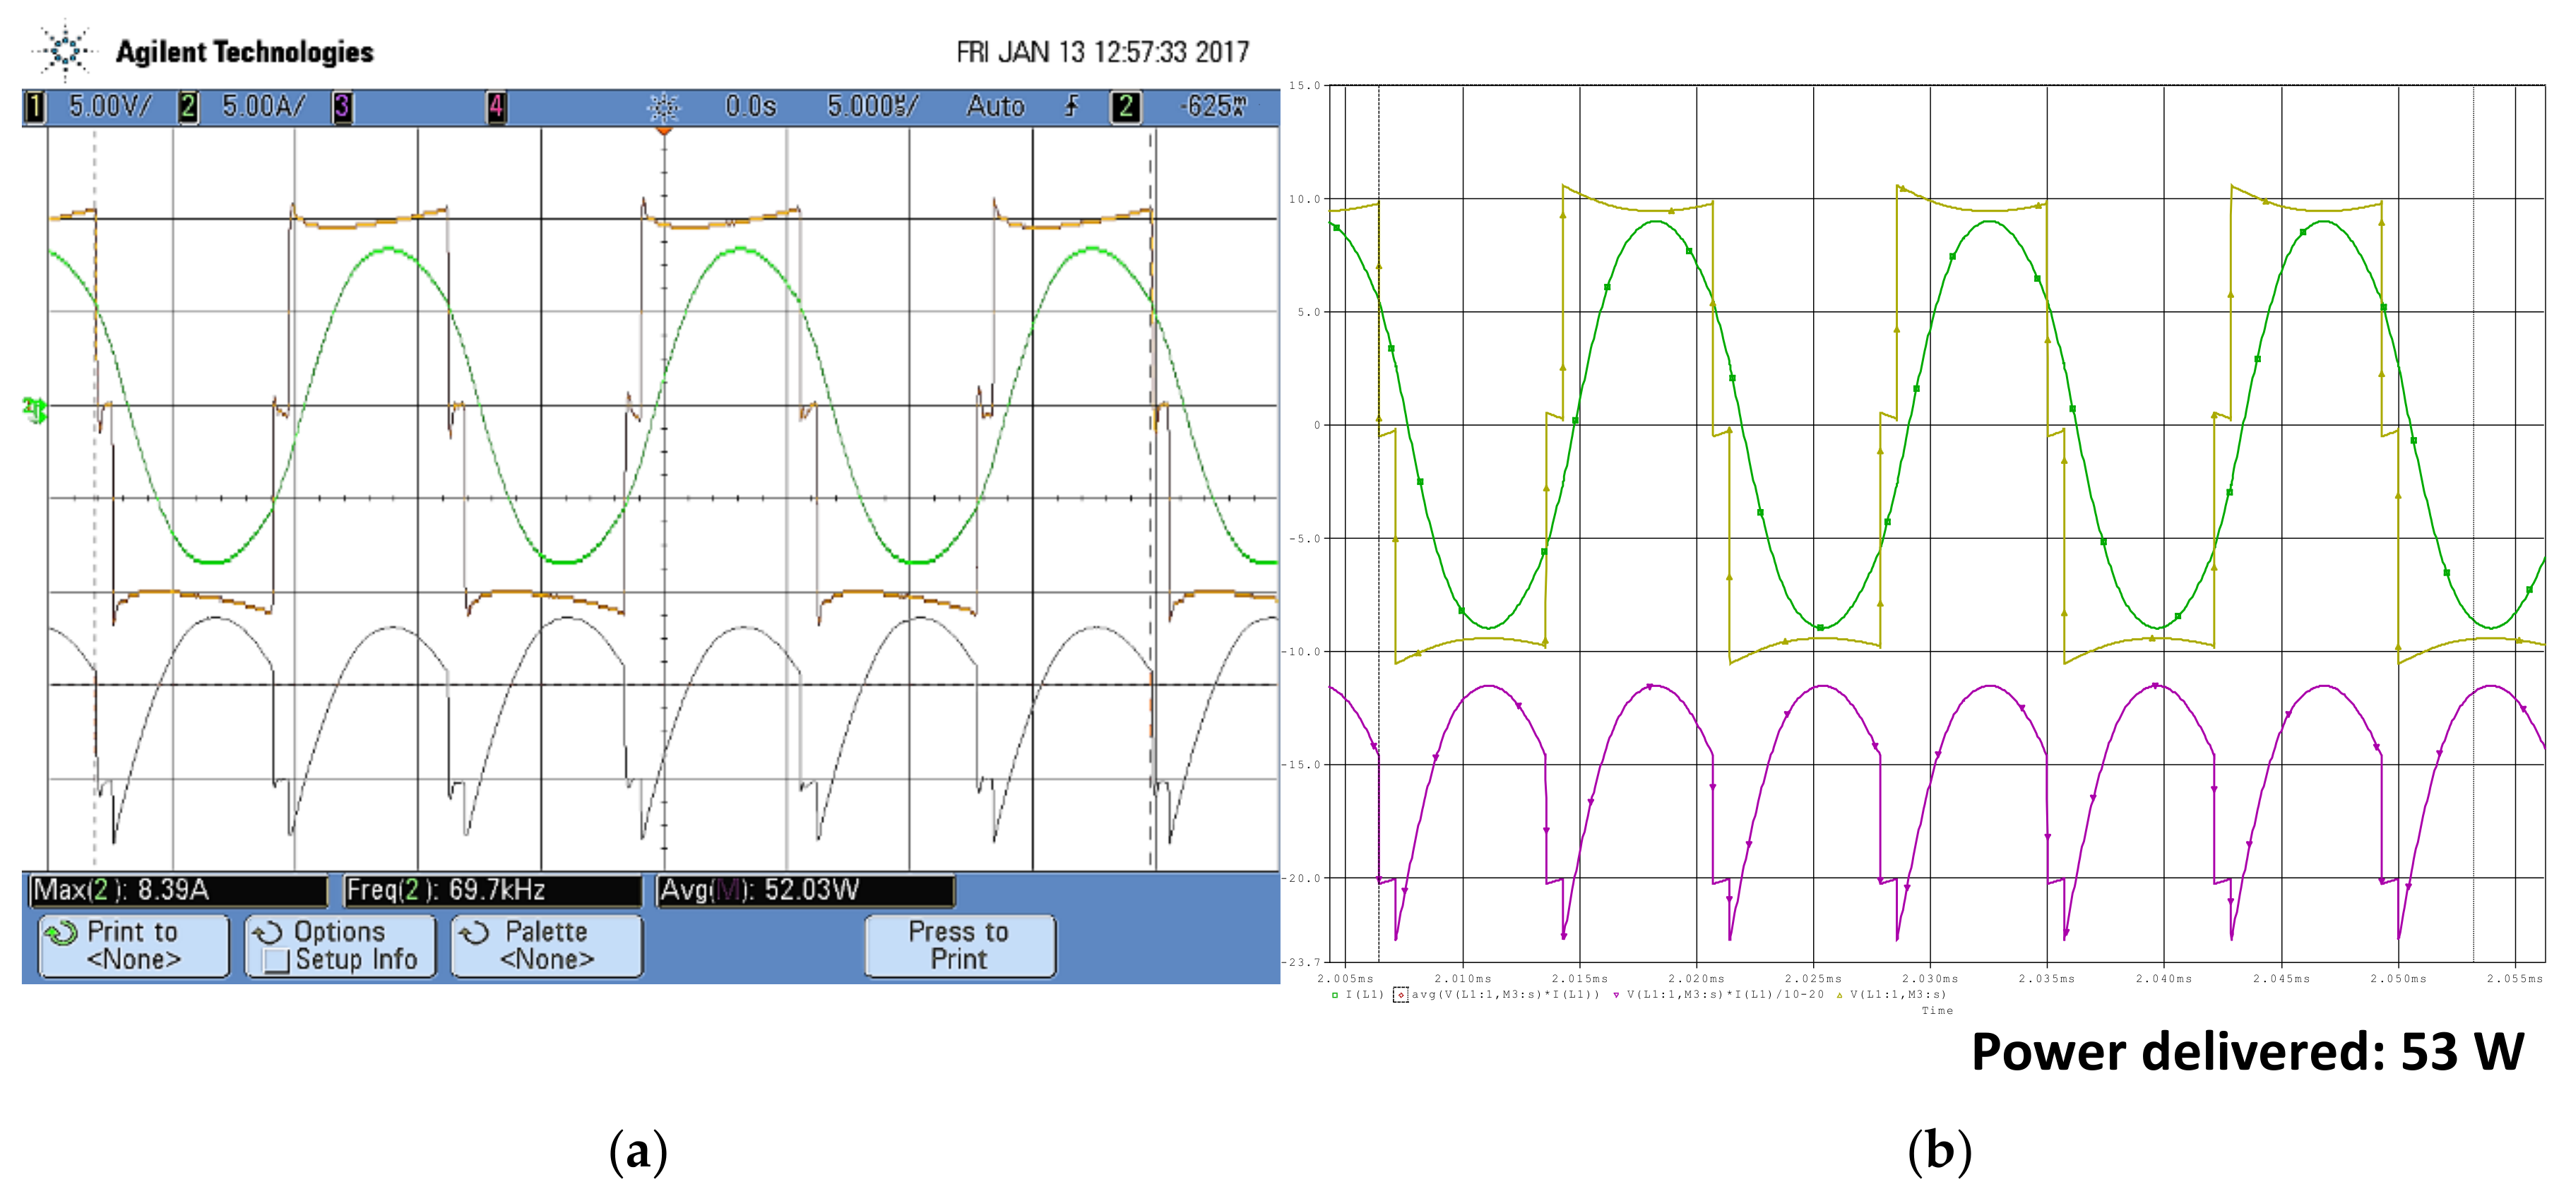Click the rising-edge trigger slope icon

1072,106
